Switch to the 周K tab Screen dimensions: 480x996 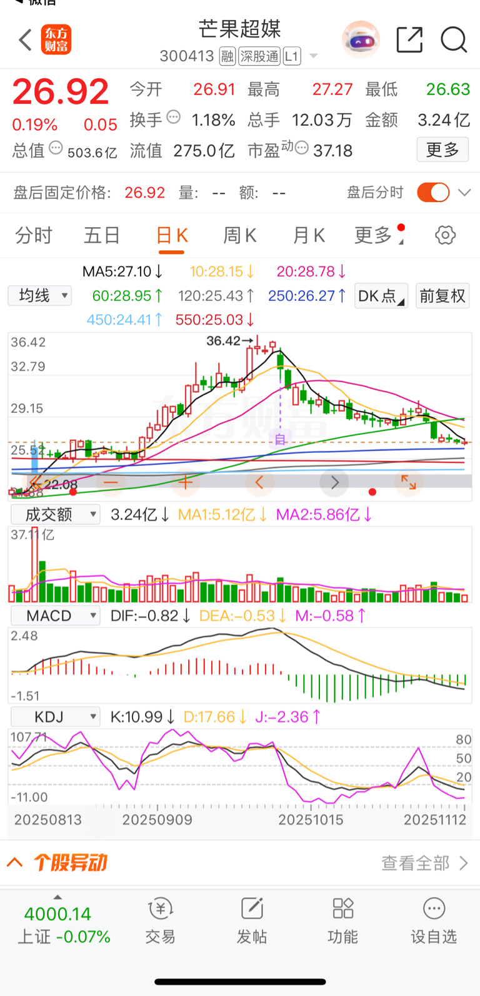pyautogui.click(x=240, y=235)
